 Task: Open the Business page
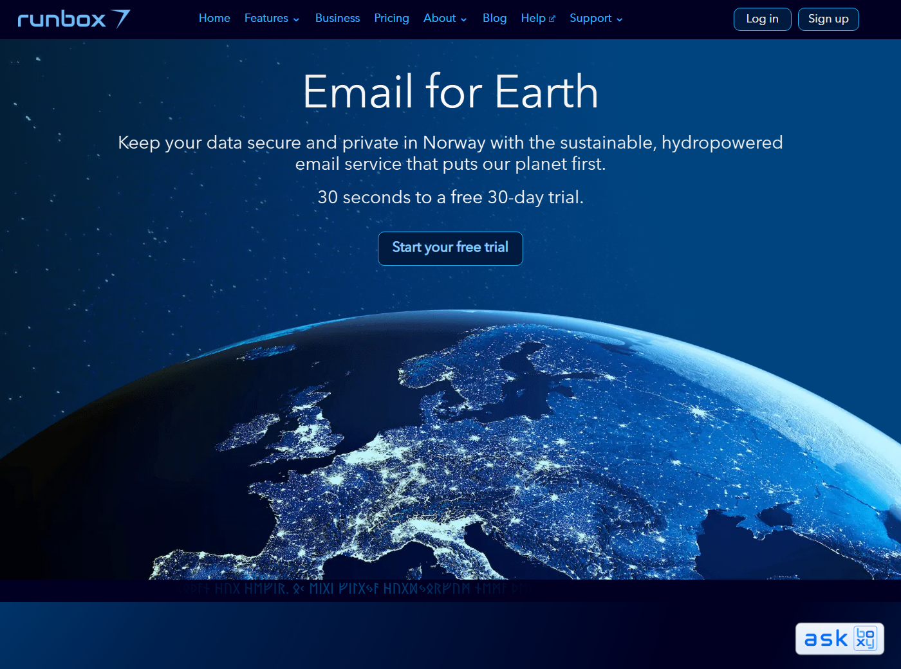pos(337,18)
